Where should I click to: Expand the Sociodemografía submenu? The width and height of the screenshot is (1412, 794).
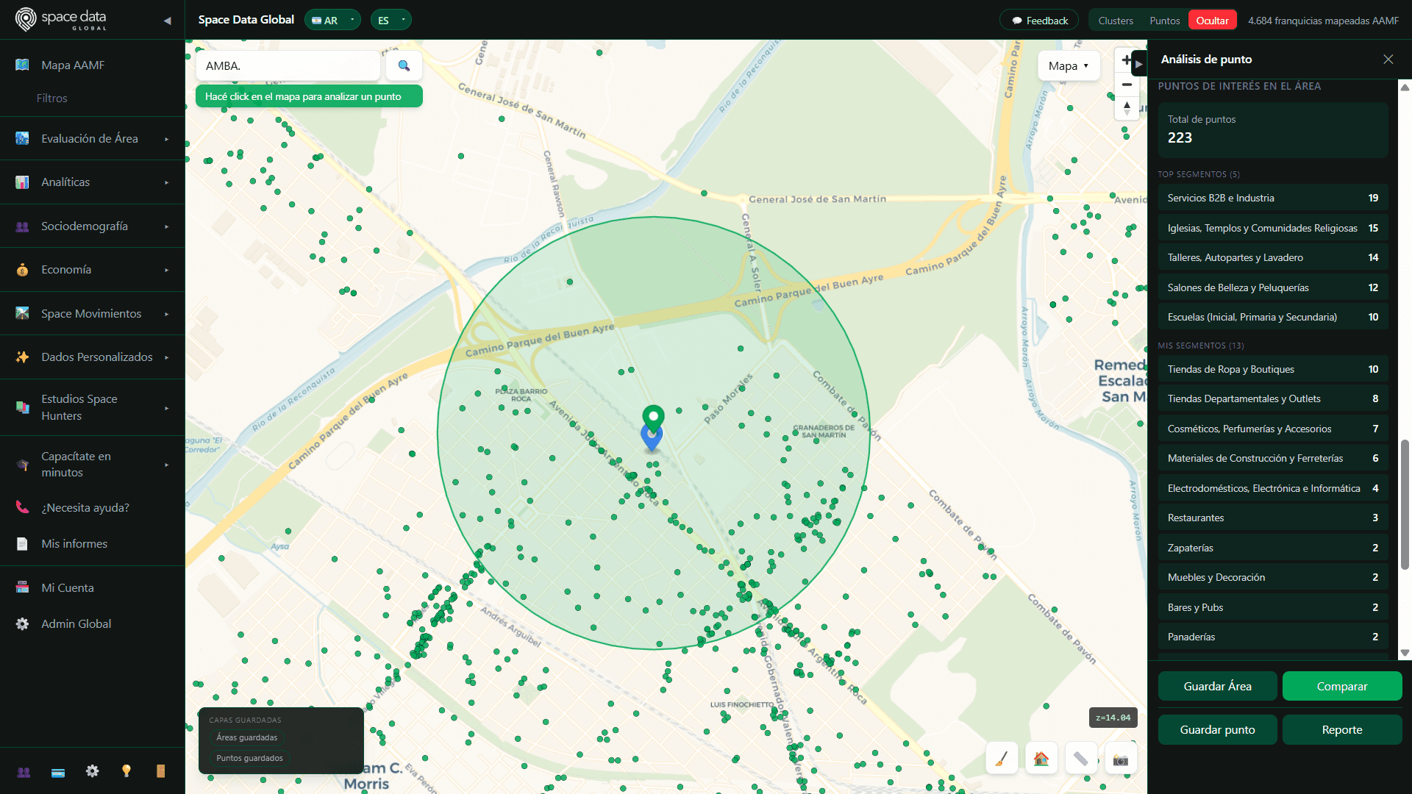[92, 226]
